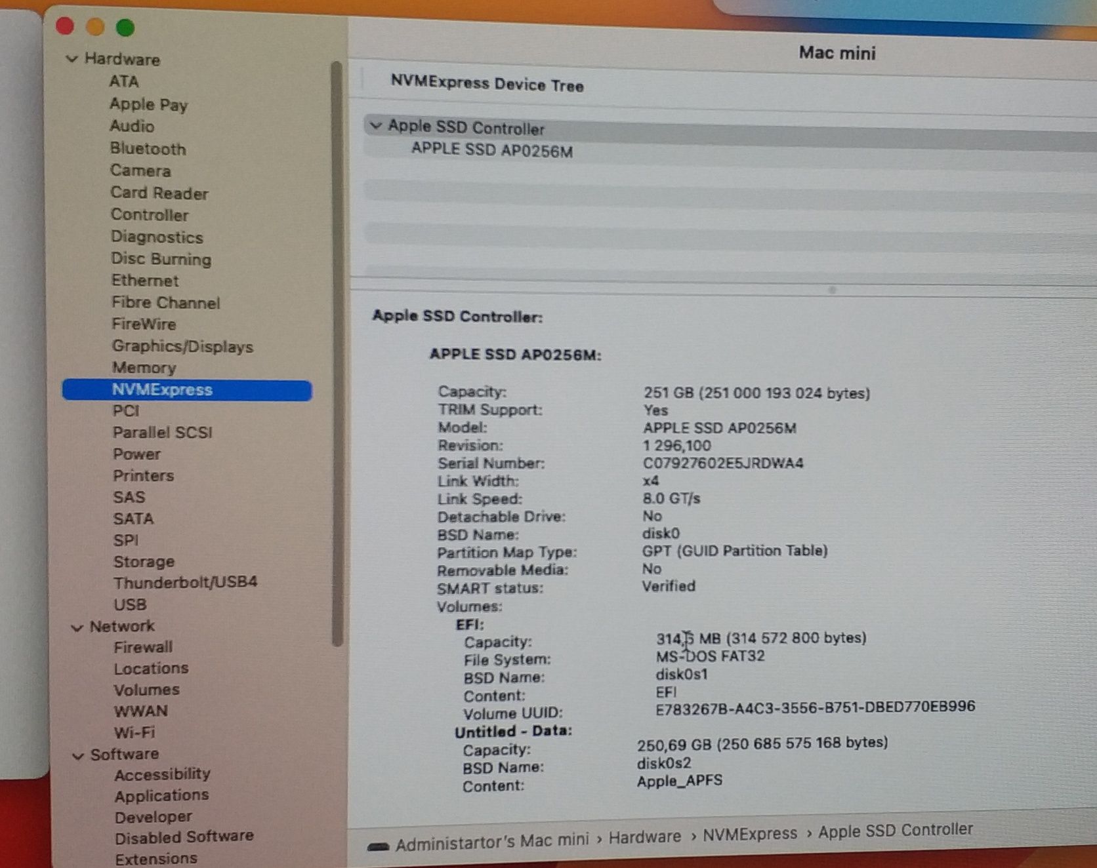Open the Bluetooth hardware entry

[x=148, y=149]
